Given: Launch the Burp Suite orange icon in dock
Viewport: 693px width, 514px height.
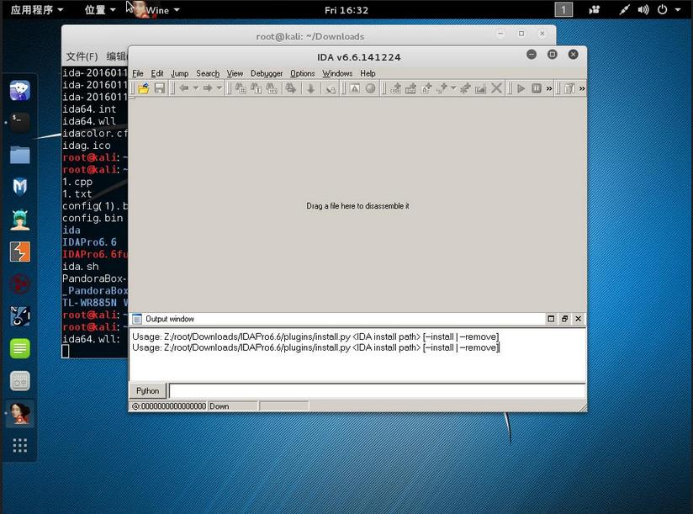Looking at the screenshot, I should coord(20,252).
